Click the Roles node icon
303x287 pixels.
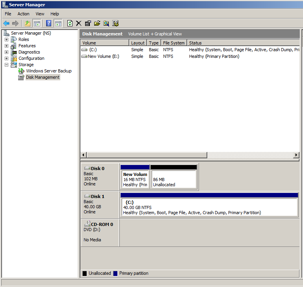14,39
